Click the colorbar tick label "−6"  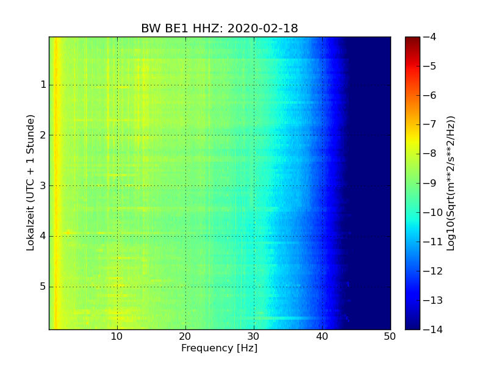click(x=430, y=96)
